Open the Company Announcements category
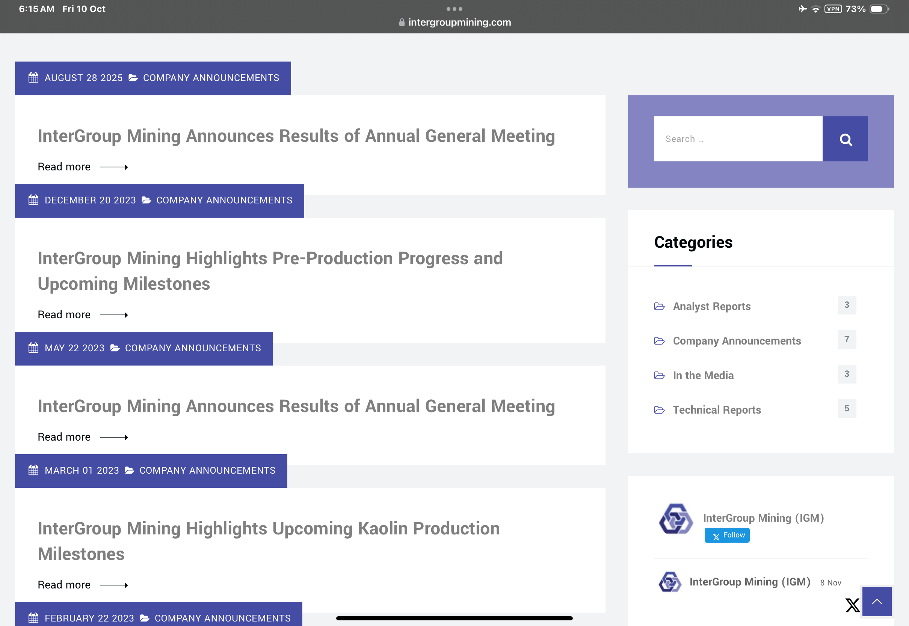Screen dimensions: 909x626 (x=736, y=341)
